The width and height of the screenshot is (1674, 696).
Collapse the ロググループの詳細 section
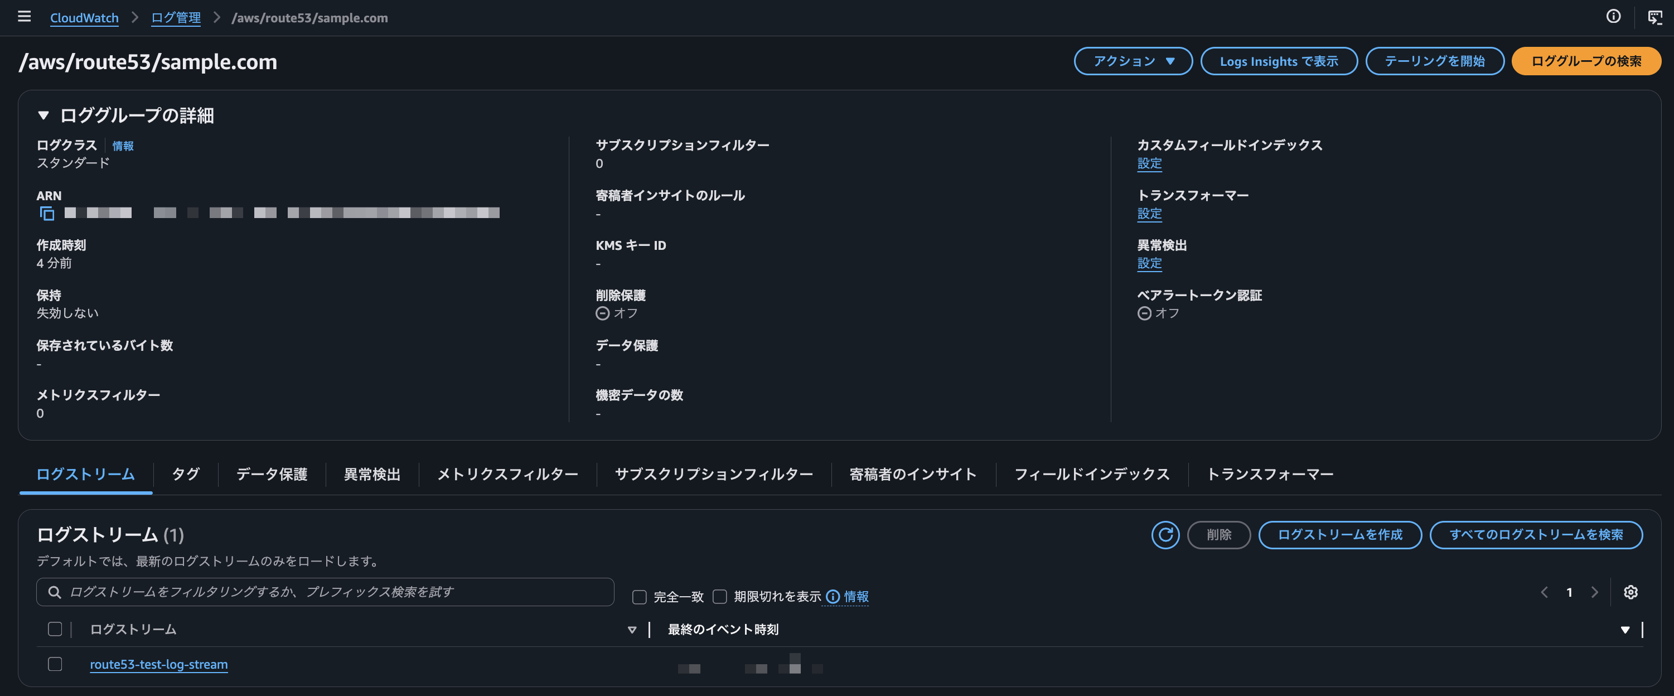pyautogui.click(x=43, y=115)
